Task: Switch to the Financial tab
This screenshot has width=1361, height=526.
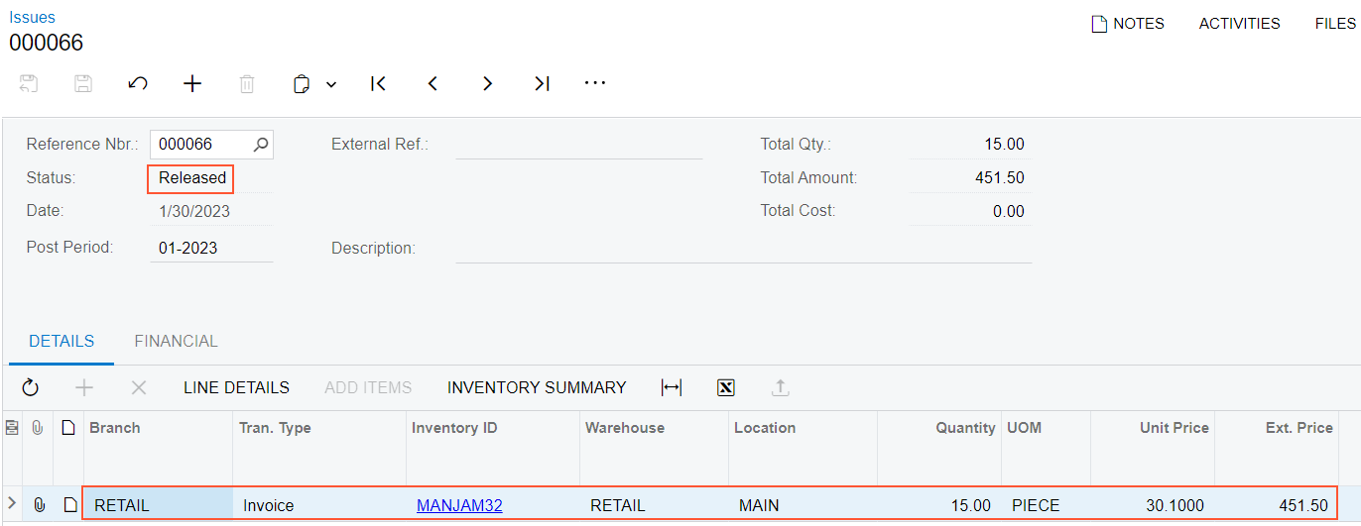Action: [x=176, y=341]
